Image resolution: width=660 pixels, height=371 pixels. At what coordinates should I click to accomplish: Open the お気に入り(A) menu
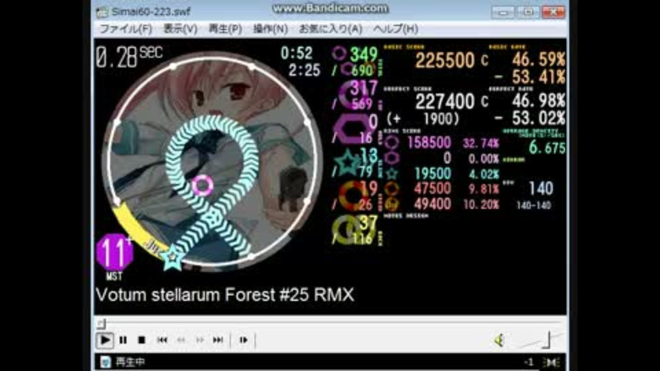point(331,29)
